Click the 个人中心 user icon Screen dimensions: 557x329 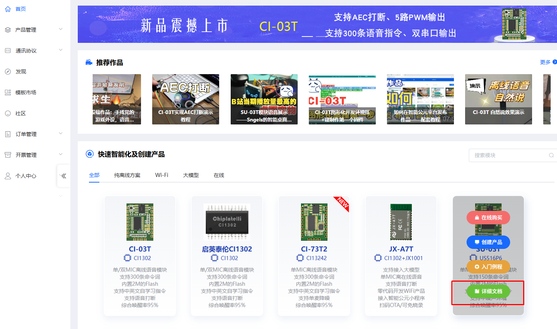click(8, 176)
